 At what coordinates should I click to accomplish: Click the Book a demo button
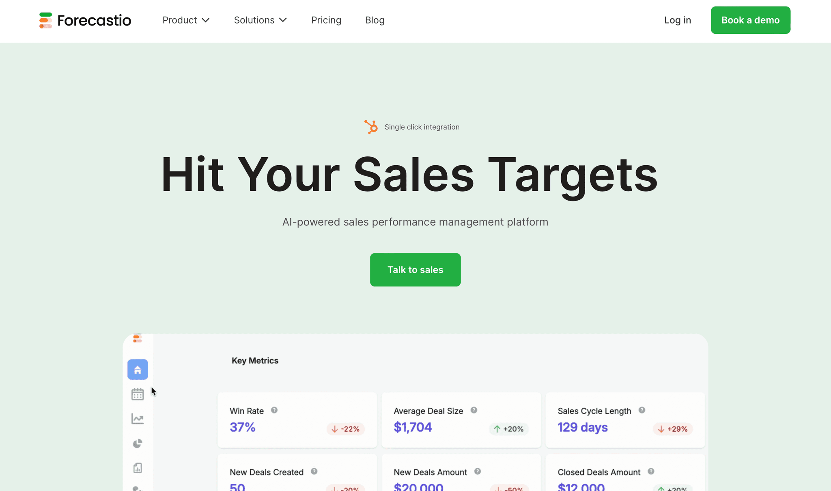pos(750,20)
